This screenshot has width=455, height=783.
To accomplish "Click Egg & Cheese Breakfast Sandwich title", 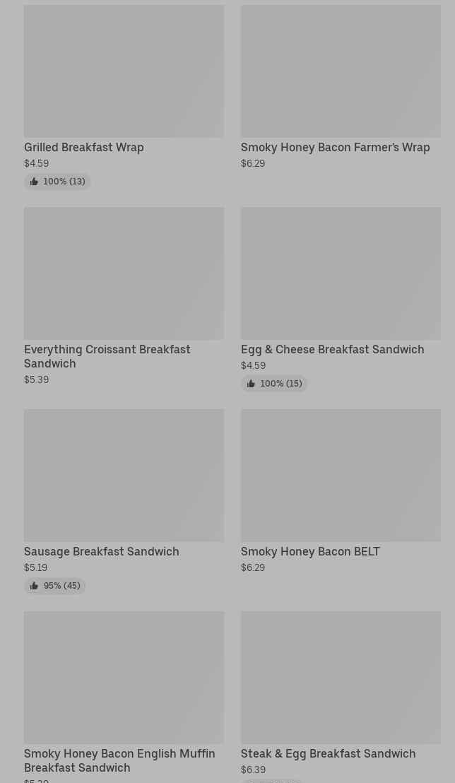I will click(x=332, y=350).
